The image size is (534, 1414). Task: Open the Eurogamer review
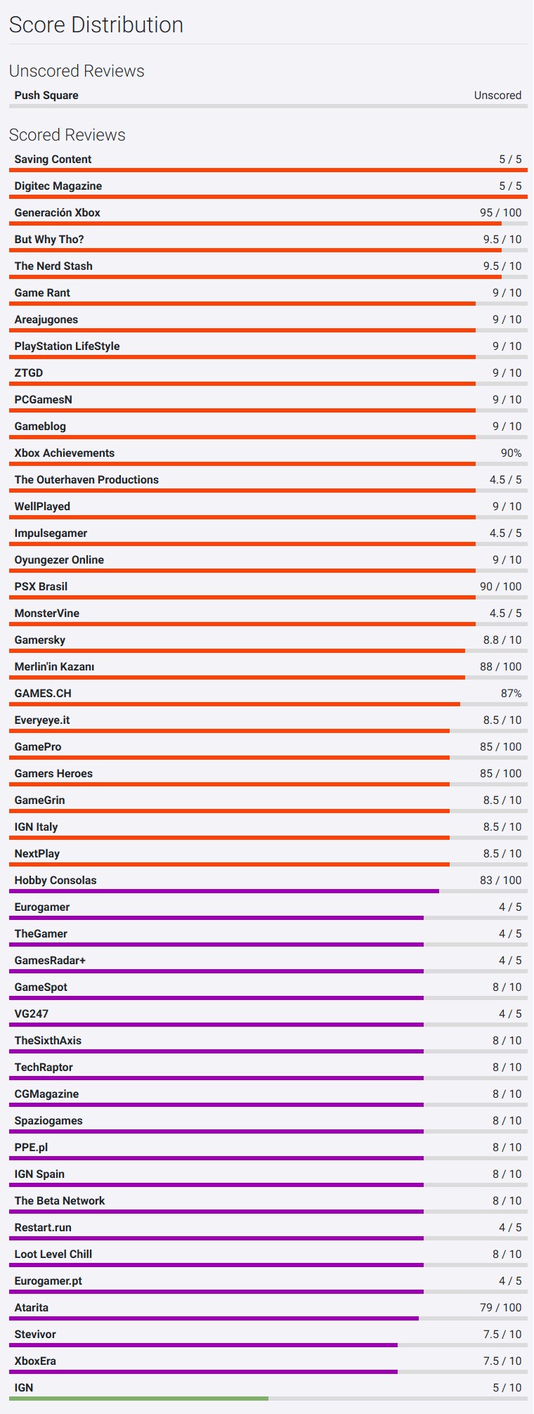click(42, 907)
